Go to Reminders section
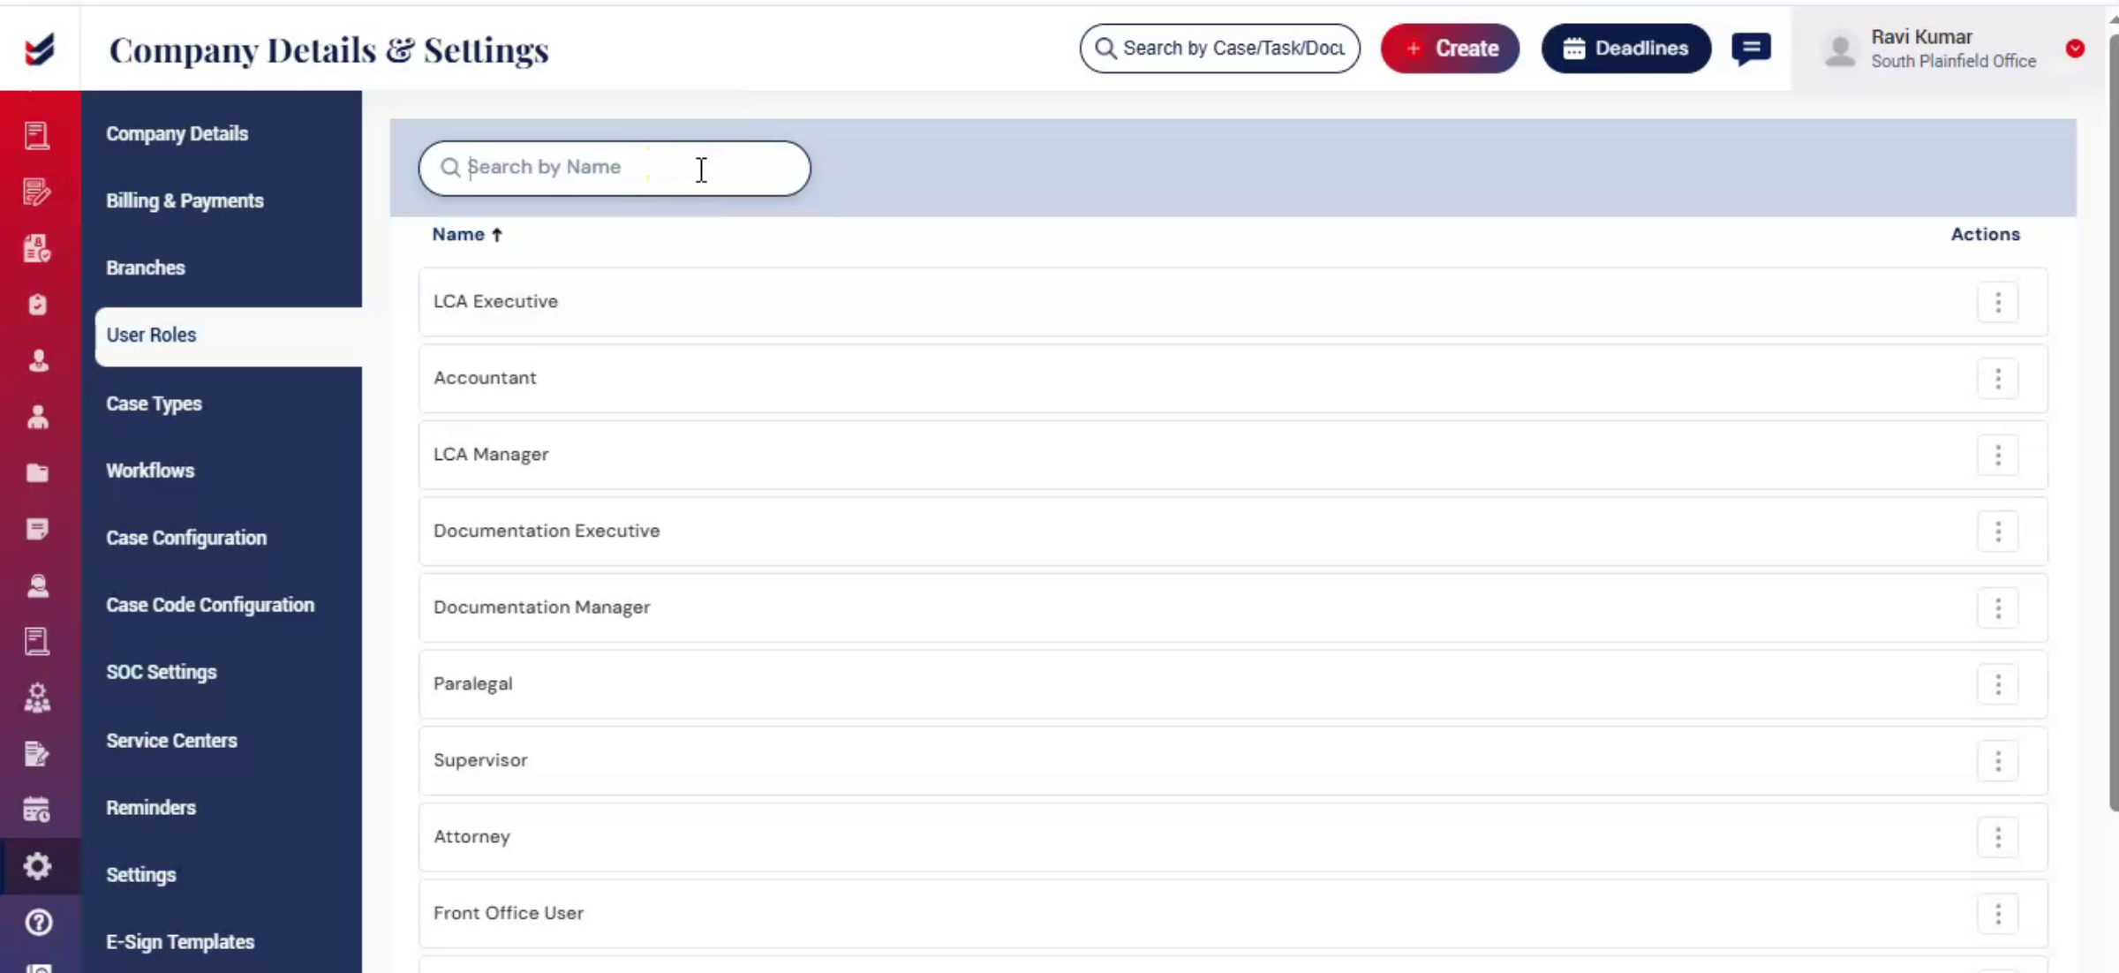2119x973 pixels. (151, 807)
